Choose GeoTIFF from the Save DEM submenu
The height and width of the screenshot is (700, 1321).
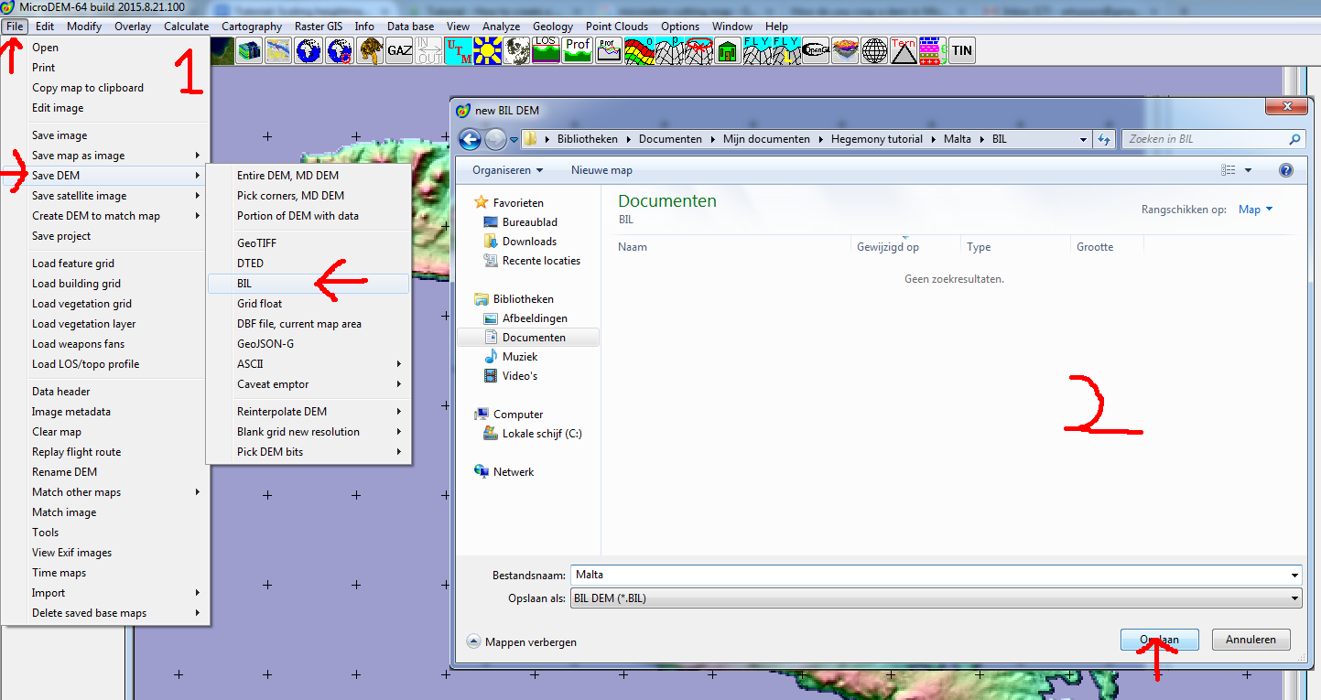[x=309, y=243]
